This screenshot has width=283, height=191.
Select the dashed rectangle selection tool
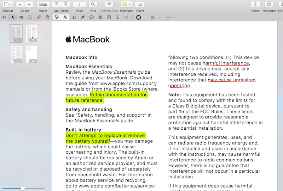30,17
